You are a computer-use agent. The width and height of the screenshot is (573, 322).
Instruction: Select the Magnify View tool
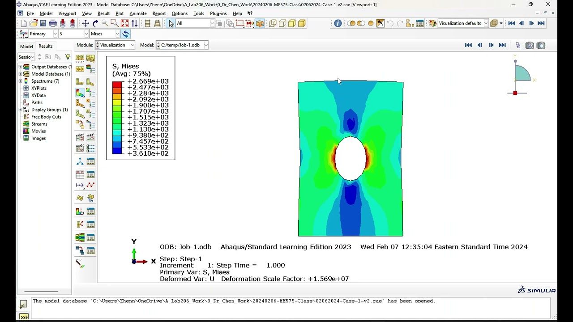(x=105, y=23)
